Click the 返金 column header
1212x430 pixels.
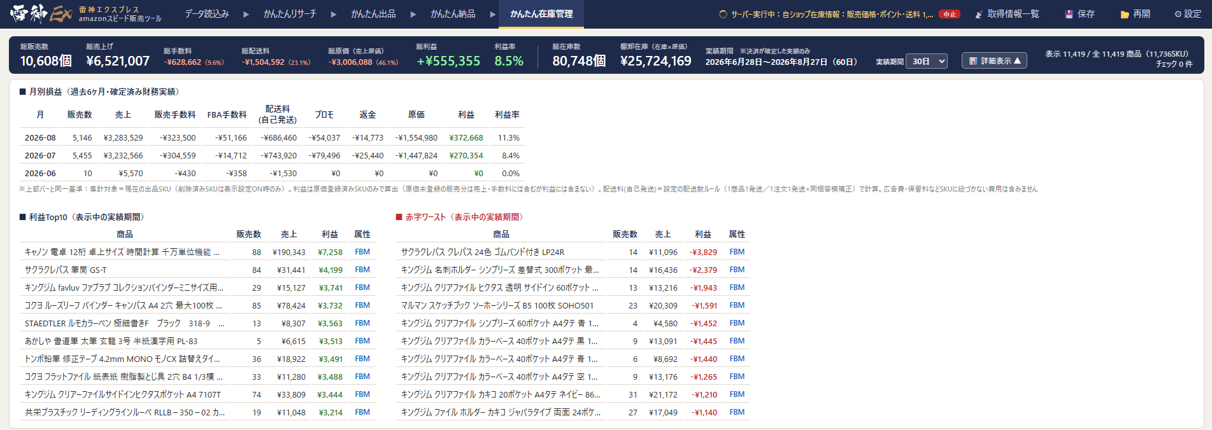(367, 114)
